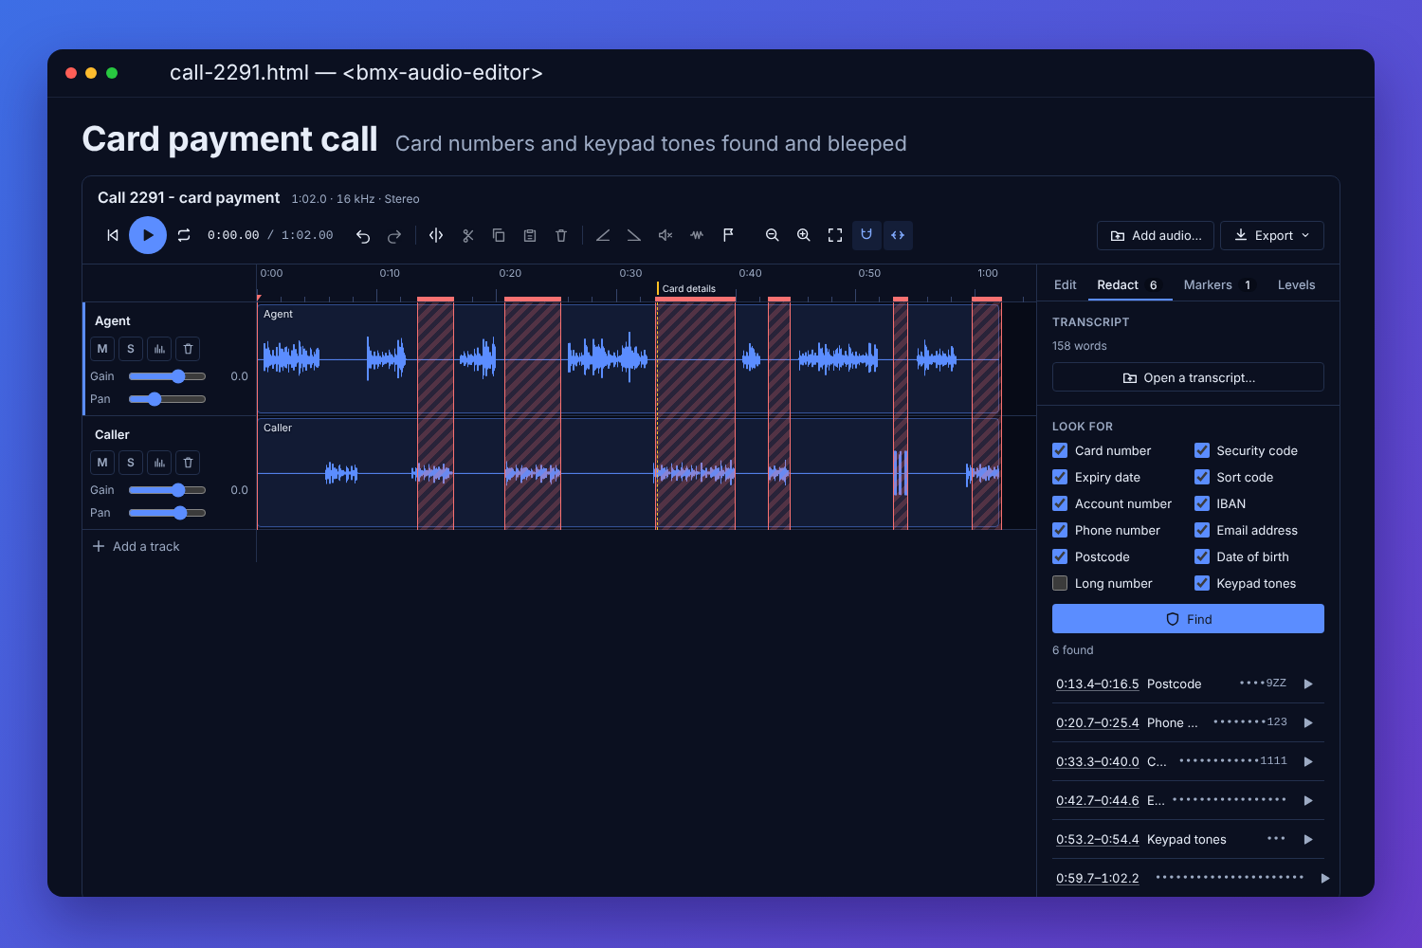
Task: Open a transcript file
Action: [1188, 377]
